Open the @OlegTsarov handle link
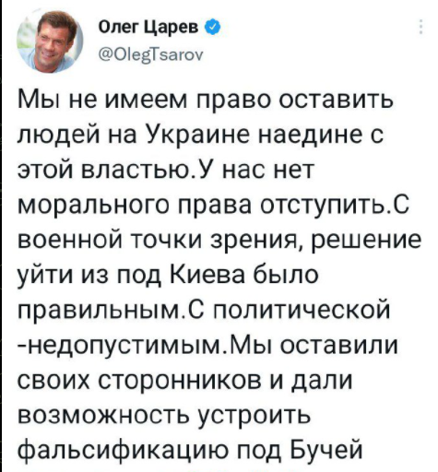The height and width of the screenshot is (472, 438). (150, 55)
